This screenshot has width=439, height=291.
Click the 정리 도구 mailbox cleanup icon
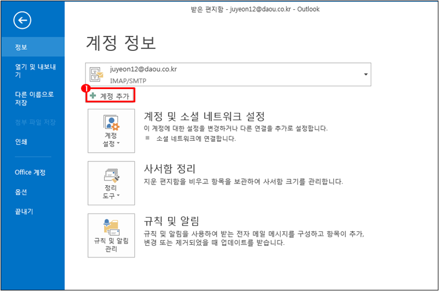click(x=112, y=175)
